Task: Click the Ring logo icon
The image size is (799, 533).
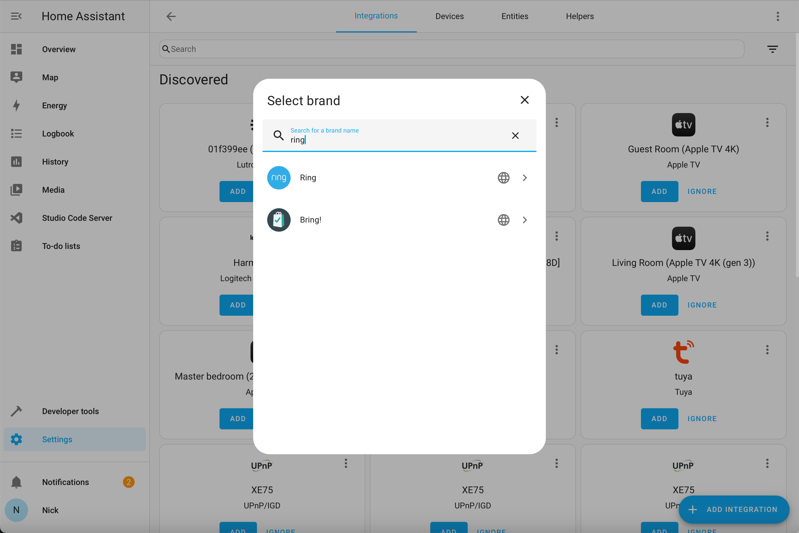Action: (279, 177)
